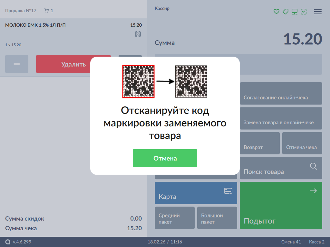Image resolution: width=330 pixels, height=247 pixels.
Task: Click the shopping cart icon near Продажа №17
Action: point(47,11)
